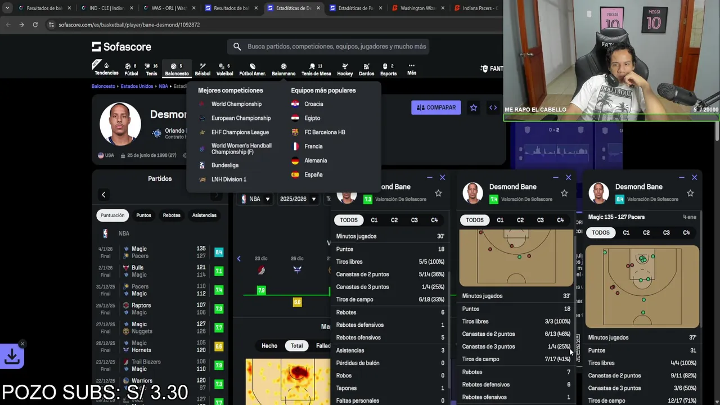Filter matches by Asistencias
This screenshot has height=405, width=720.
[204, 215]
